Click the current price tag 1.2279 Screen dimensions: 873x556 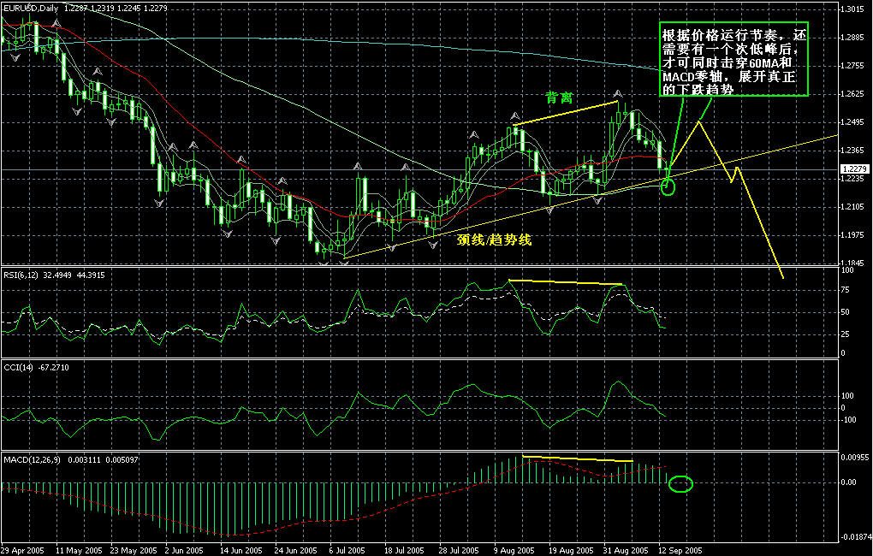tap(854, 169)
